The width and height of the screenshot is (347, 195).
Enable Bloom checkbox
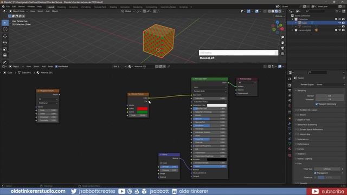click(x=298, y=115)
